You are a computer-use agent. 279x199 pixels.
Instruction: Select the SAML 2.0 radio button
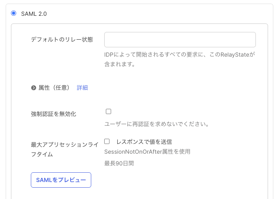14,13
